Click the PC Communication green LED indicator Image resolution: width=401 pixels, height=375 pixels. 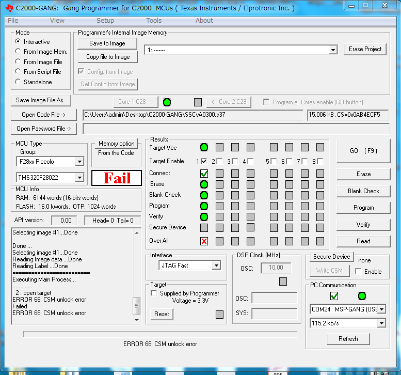pyautogui.click(x=362, y=296)
